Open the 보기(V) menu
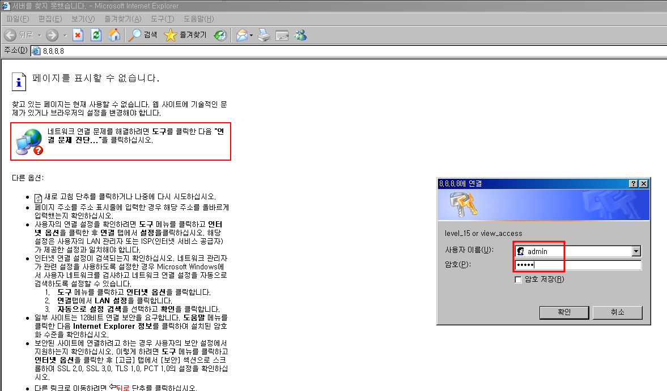Screen dimensions: 667x391 pyautogui.click(x=83, y=19)
